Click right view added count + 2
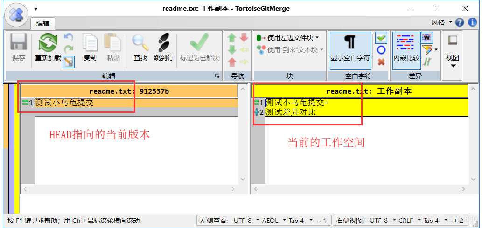The width and height of the screenshot is (482, 228). click(459, 221)
